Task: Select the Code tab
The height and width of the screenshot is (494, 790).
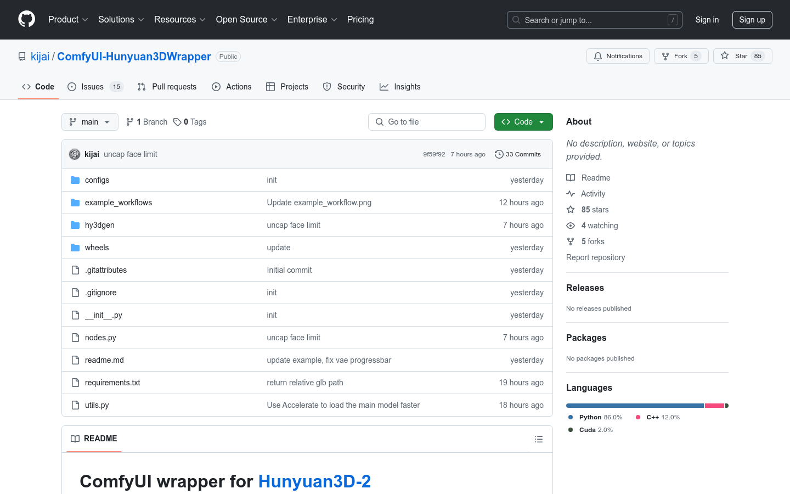Action: coord(38,87)
